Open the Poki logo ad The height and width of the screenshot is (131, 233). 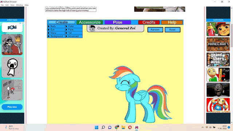pyautogui.click(x=12, y=27)
